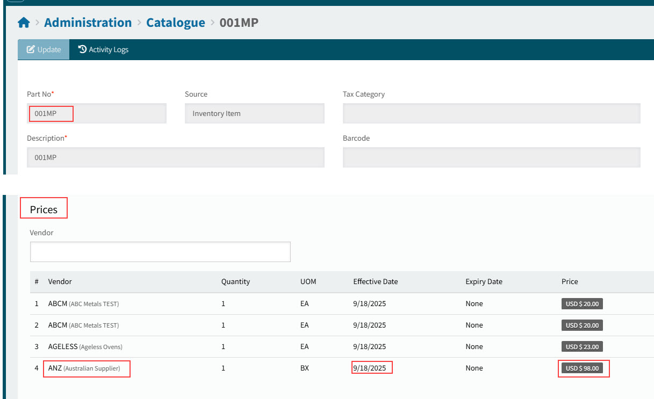
Task: Click the 001MP breadcrumb item
Action: pos(240,23)
